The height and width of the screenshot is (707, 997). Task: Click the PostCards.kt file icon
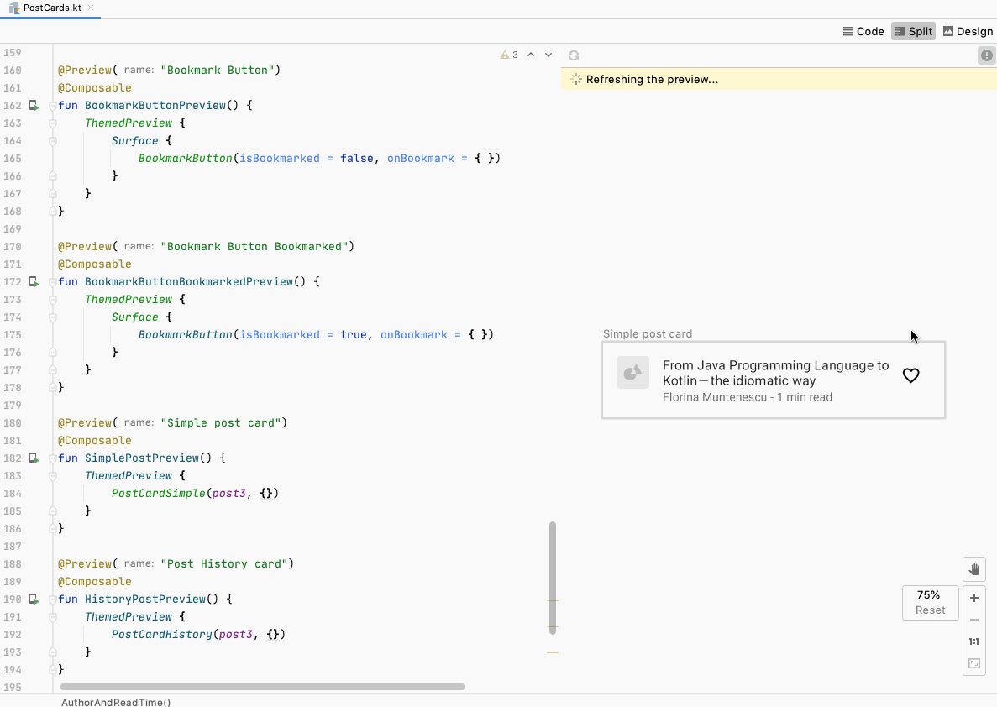click(x=14, y=8)
